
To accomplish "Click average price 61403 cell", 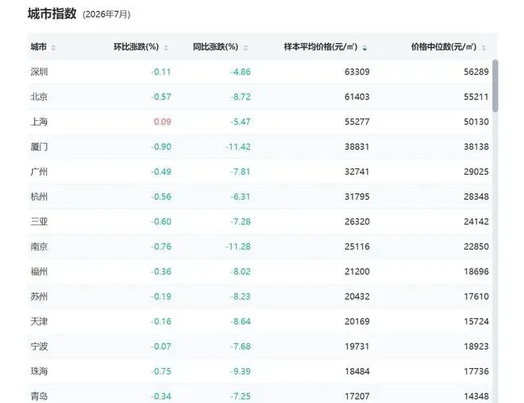I will point(357,97).
